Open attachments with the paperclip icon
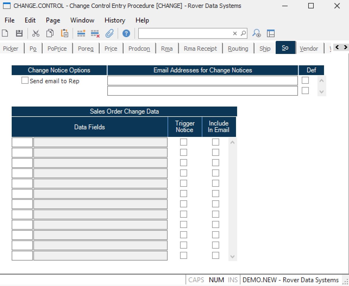 point(109,33)
